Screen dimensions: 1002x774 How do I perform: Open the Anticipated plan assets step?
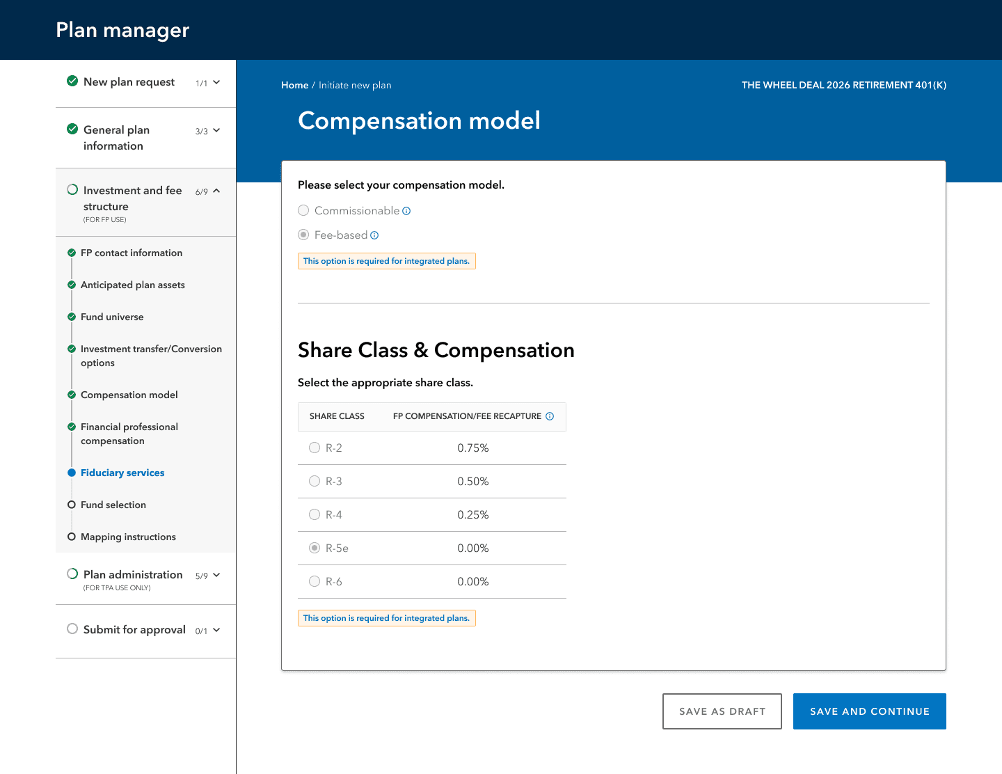click(x=133, y=285)
